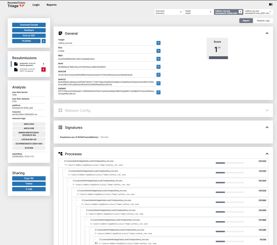Image resolution: width=277 pixels, height=245 pixels.
Task: Select the windows10-2004-x64 task tab
Action: click(x=229, y=12)
